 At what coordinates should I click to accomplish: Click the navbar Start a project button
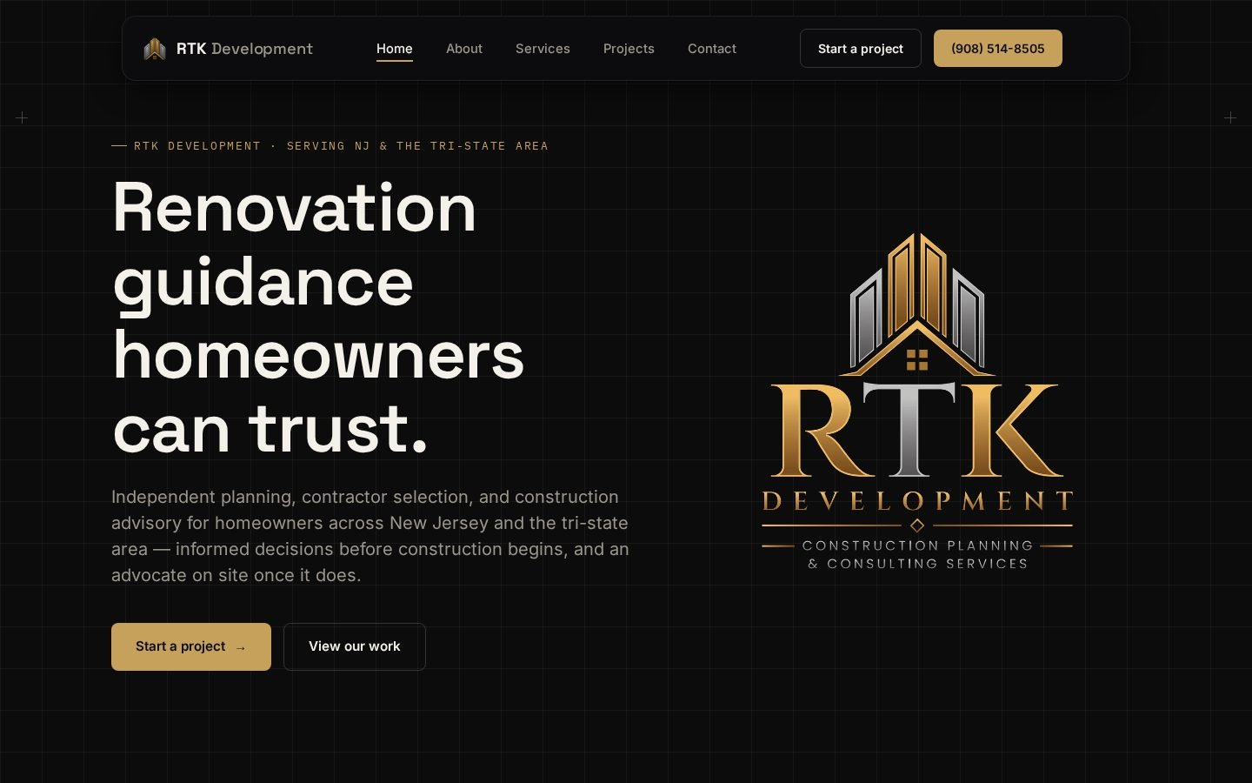pyautogui.click(x=861, y=49)
